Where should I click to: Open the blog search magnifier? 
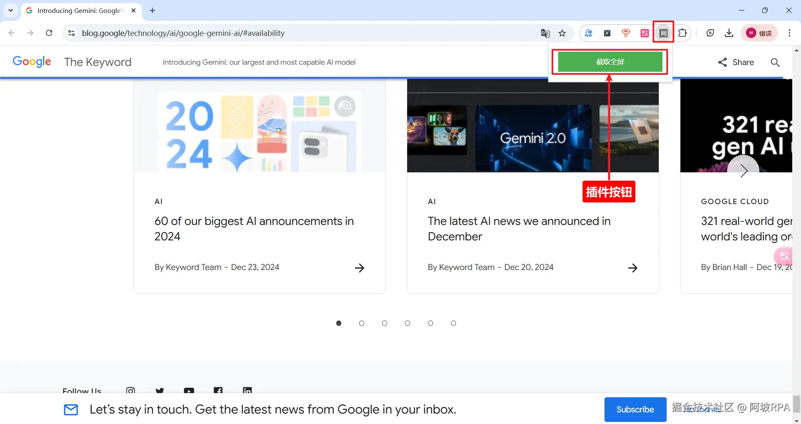pyautogui.click(x=775, y=62)
